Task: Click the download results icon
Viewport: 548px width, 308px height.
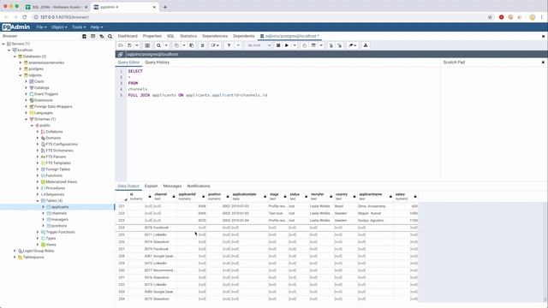Action: tap(366, 45)
